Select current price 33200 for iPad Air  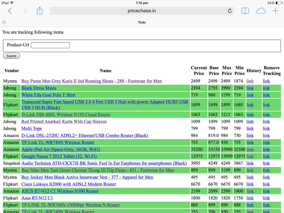click(x=197, y=149)
